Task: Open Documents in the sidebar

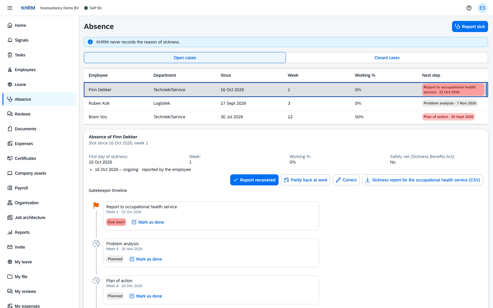Action: [39, 129]
